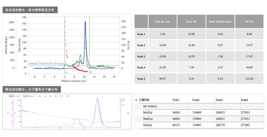Click the third triangle marker icon above lower chart
267x137 pixels.
pyautogui.click(x=50, y=96)
